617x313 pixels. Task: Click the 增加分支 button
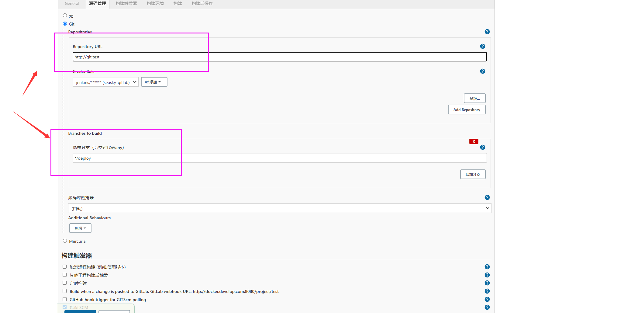tap(473, 174)
